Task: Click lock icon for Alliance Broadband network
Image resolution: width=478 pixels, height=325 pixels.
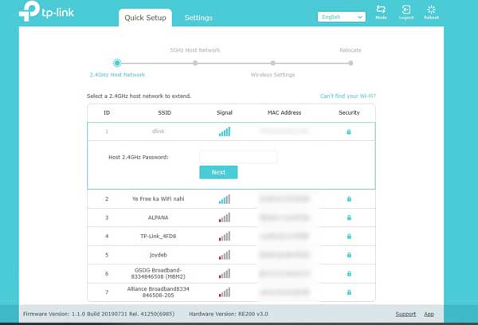Action: 349,292
